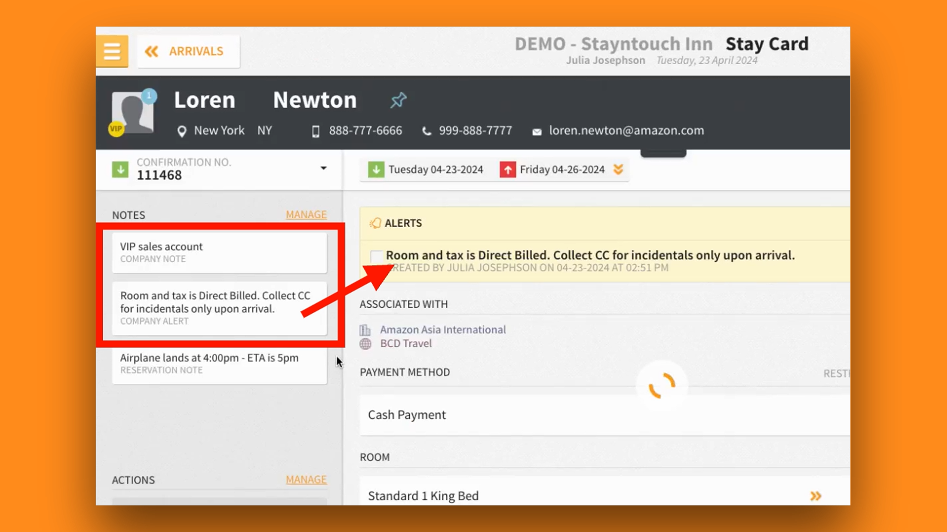Click red departure date arrow icon
Screen dimensions: 947x532
(508, 169)
